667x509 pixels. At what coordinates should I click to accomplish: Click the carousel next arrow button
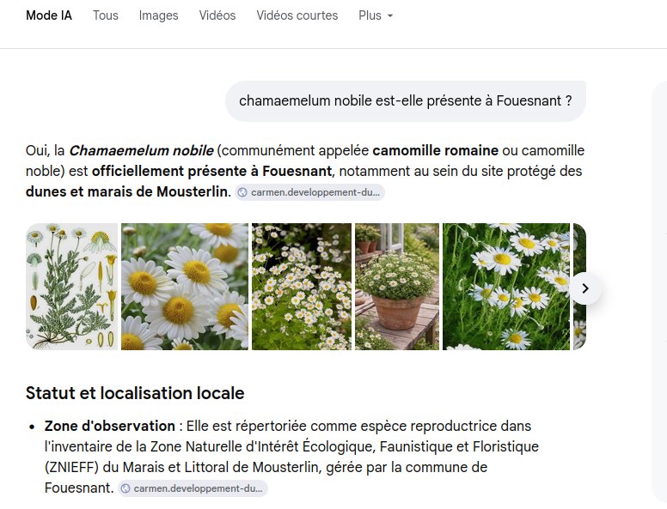pyautogui.click(x=585, y=288)
